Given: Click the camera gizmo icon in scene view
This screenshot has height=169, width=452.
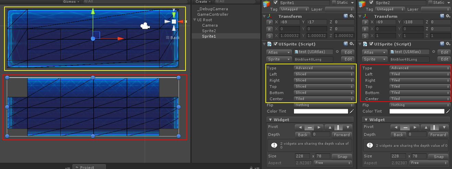Looking at the screenshot, I should coord(145,26).
